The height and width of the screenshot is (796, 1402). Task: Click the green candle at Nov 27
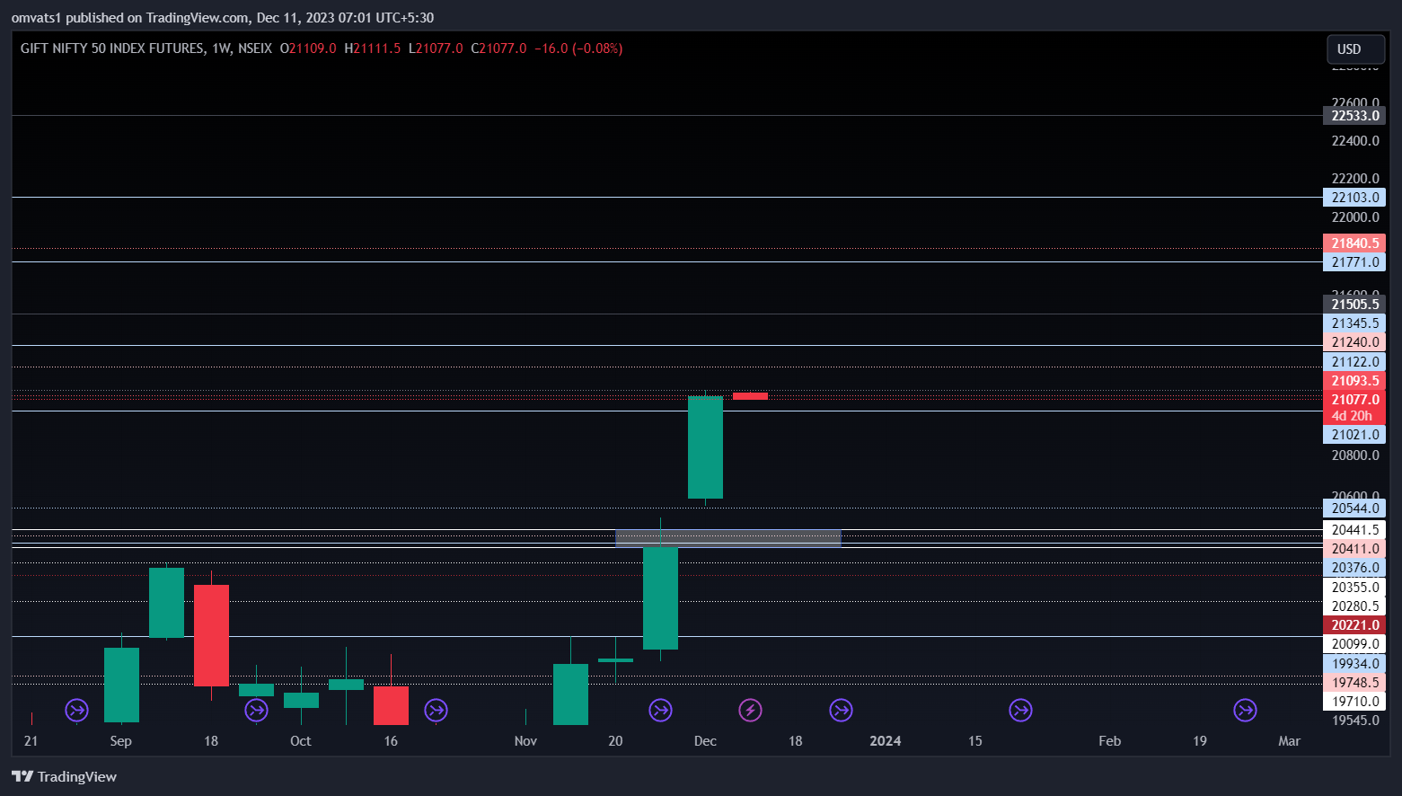(x=660, y=598)
